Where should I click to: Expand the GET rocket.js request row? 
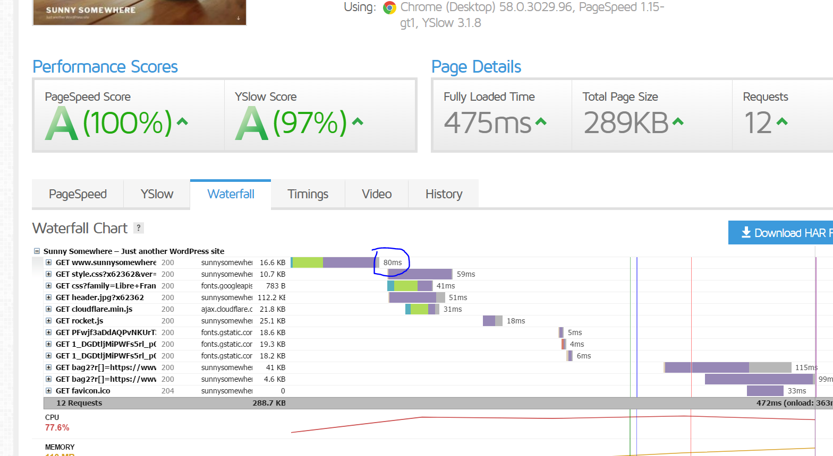click(48, 321)
